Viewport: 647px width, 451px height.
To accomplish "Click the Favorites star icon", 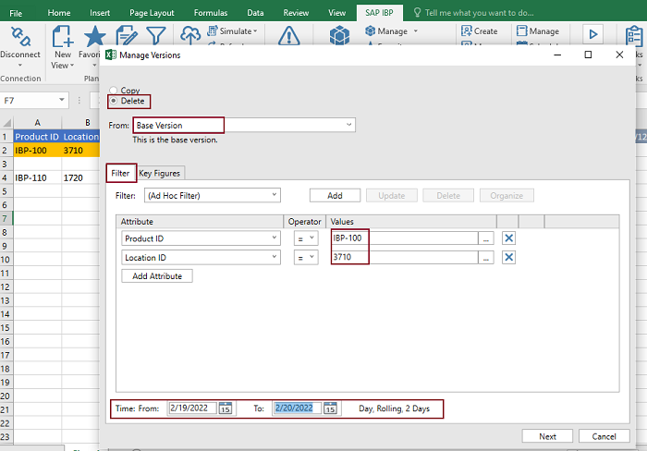I will [x=94, y=36].
